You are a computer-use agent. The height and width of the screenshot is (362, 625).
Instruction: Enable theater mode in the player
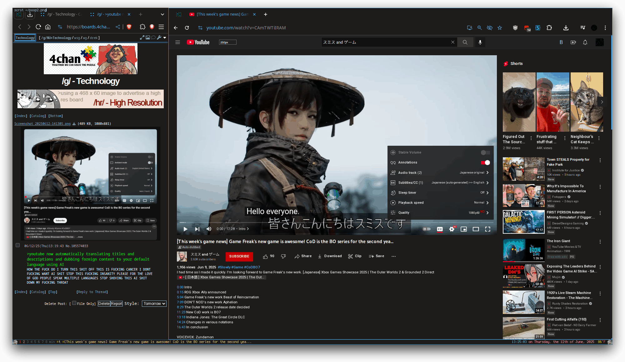click(476, 229)
